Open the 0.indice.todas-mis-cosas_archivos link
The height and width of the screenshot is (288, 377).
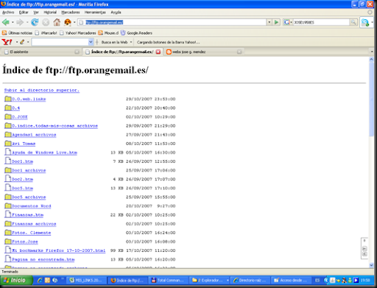click(x=54, y=126)
